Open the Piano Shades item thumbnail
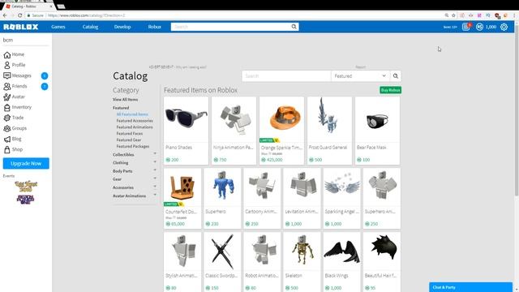This screenshot has width=519, height=292. click(186, 119)
